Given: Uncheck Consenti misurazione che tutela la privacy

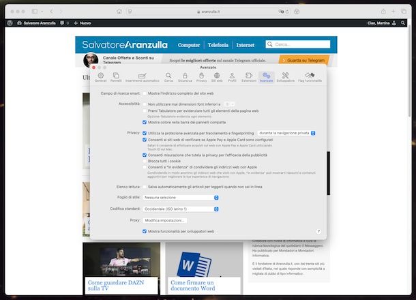Looking at the screenshot, I should tap(145, 155).
